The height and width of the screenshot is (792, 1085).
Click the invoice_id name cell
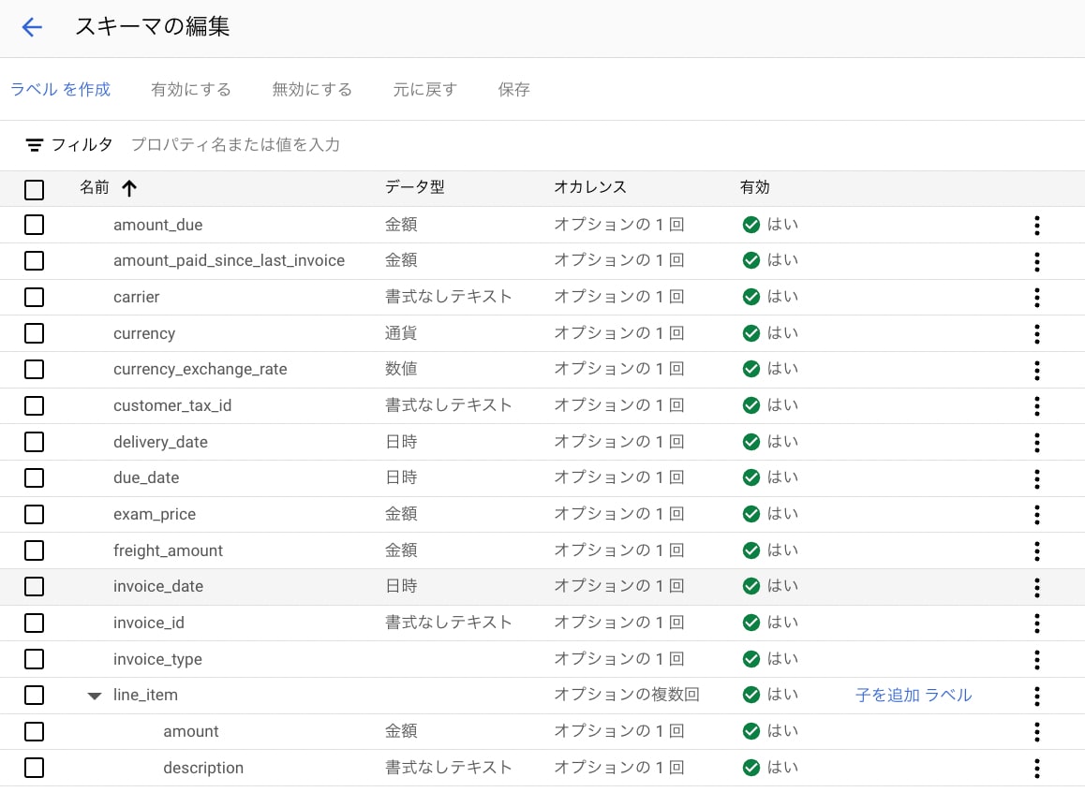click(x=149, y=623)
